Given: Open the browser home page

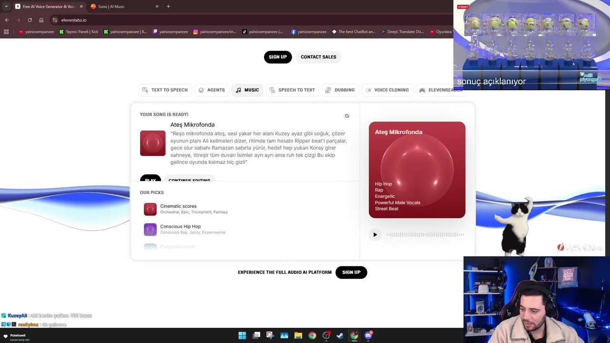Looking at the screenshot, I should point(41,20).
